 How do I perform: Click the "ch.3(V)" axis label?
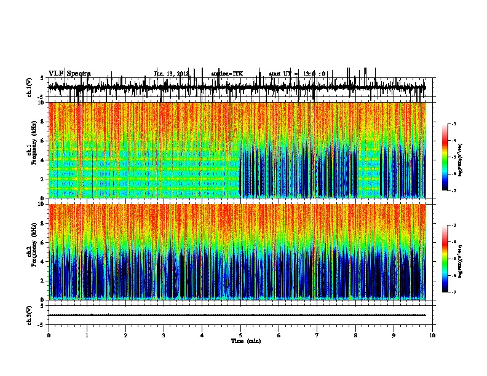(30, 315)
